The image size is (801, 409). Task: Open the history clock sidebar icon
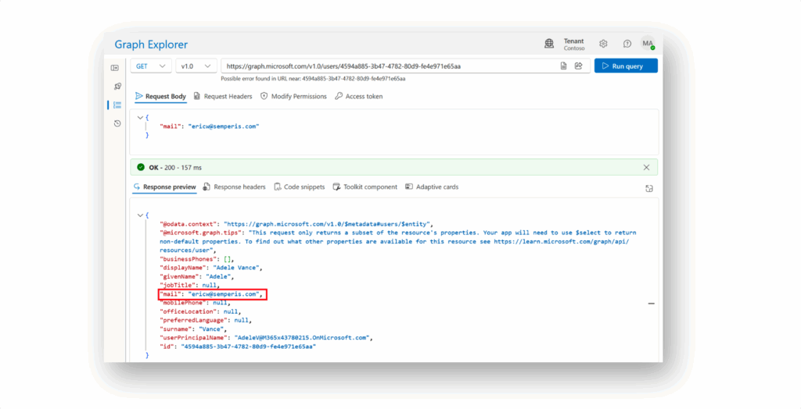pos(117,123)
